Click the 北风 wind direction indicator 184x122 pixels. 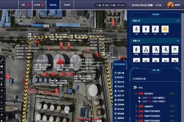point(105,5)
